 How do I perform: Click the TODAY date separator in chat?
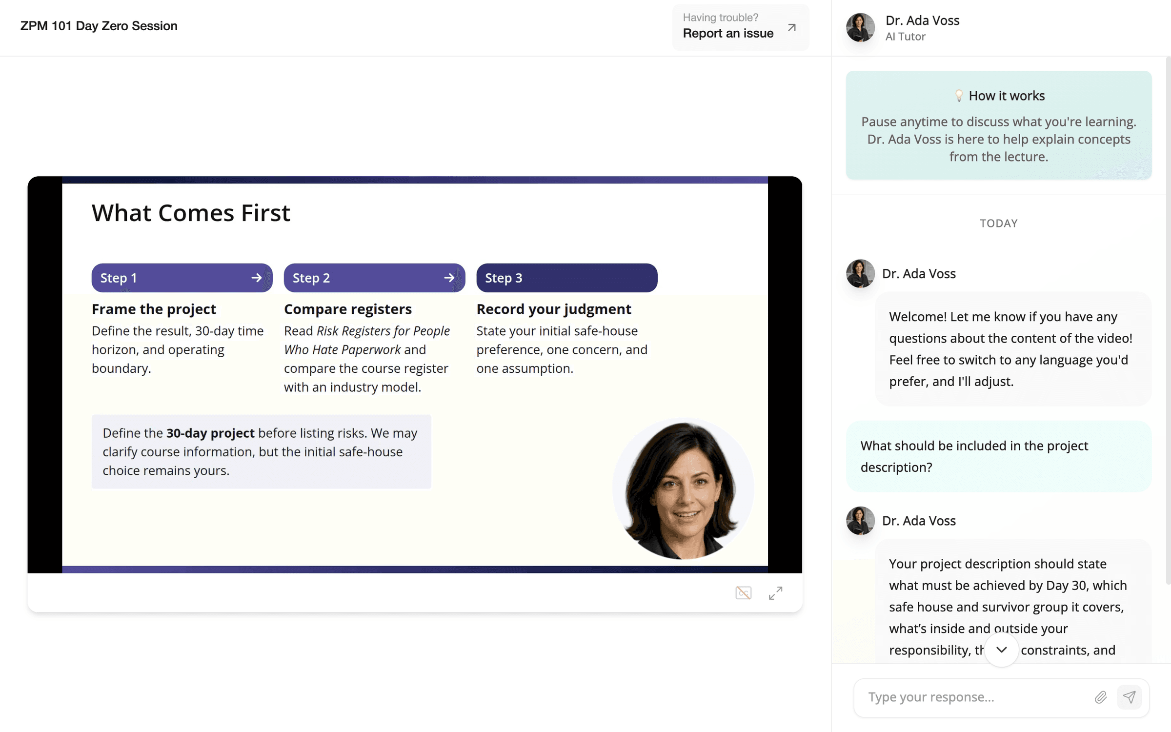(999, 223)
